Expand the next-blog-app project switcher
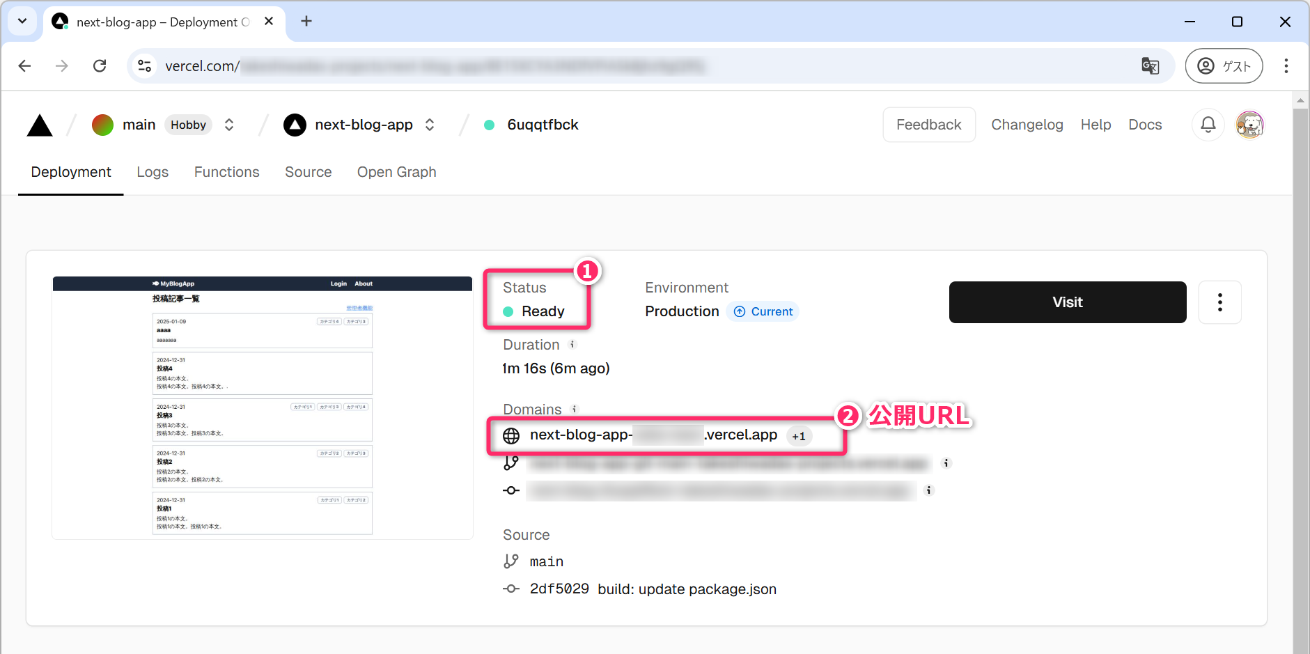Screen dimensions: 1310x654 click(x=430, y=125)
